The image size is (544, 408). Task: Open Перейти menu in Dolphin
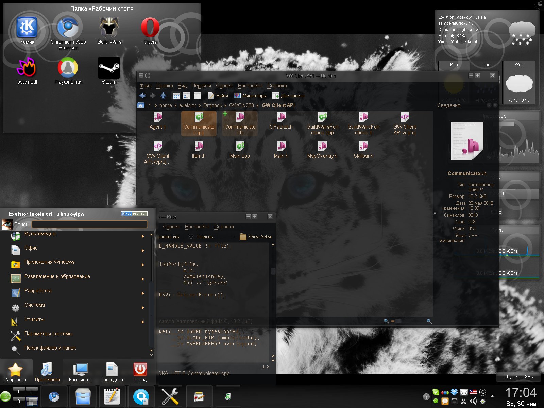(x=201, y=86)
